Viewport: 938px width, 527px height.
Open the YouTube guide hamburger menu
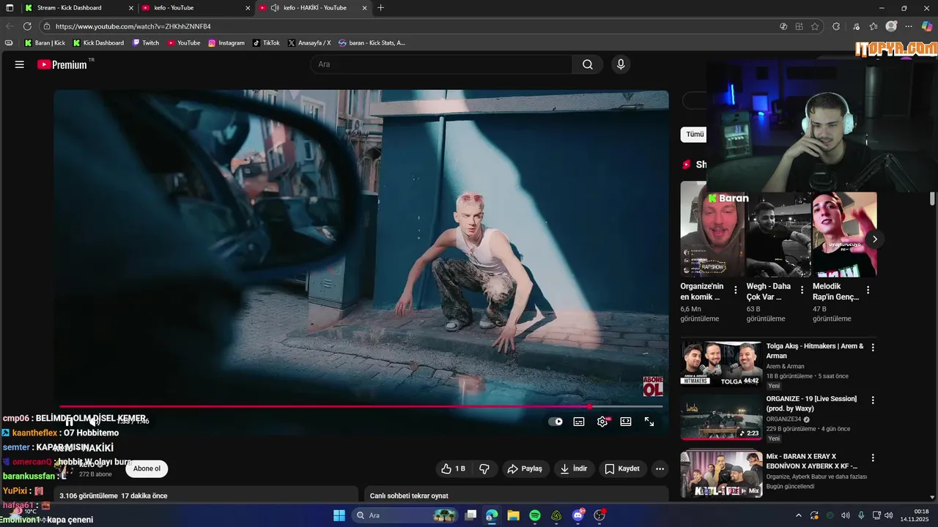20,64
